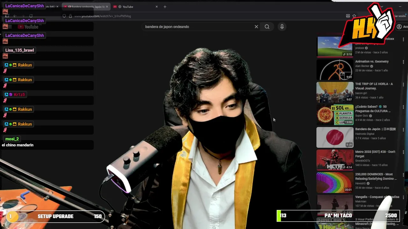
Task: Click chat username 'Kr1z5'
Action: 19,94
